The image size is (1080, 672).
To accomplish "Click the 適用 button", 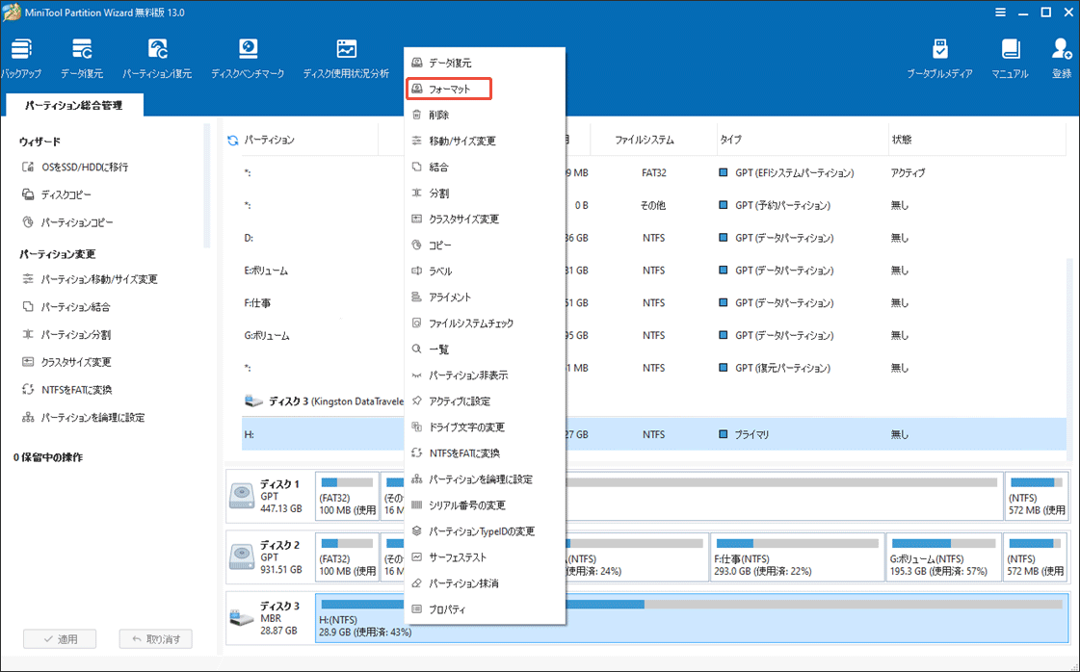I will coord(58,639).
